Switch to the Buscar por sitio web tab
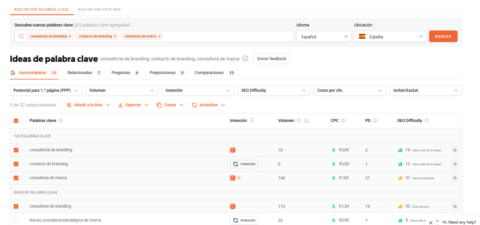 98,9
